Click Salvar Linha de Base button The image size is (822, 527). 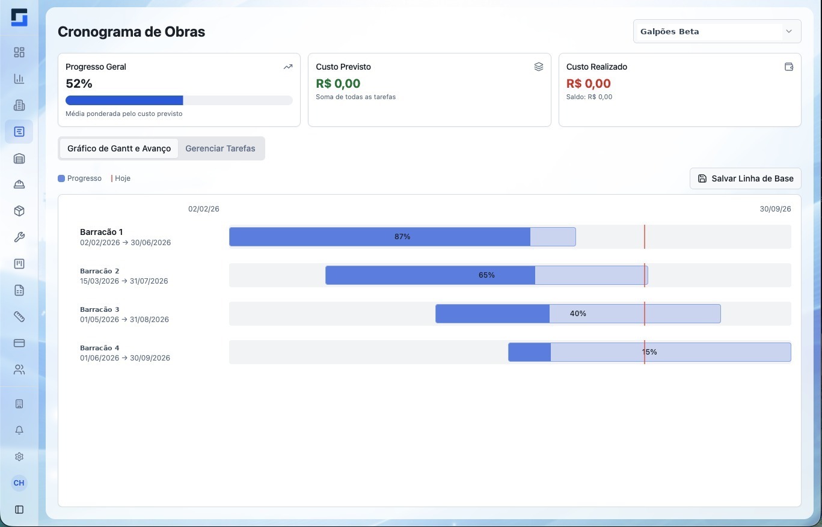tap(745, 178)
